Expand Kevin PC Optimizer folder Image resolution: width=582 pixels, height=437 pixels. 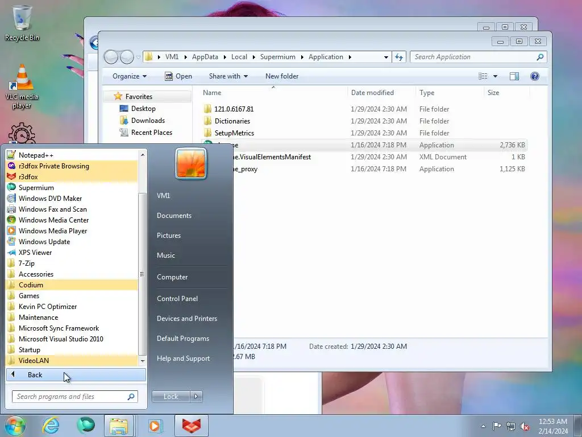pyautogui.click(x=72, y=306)
